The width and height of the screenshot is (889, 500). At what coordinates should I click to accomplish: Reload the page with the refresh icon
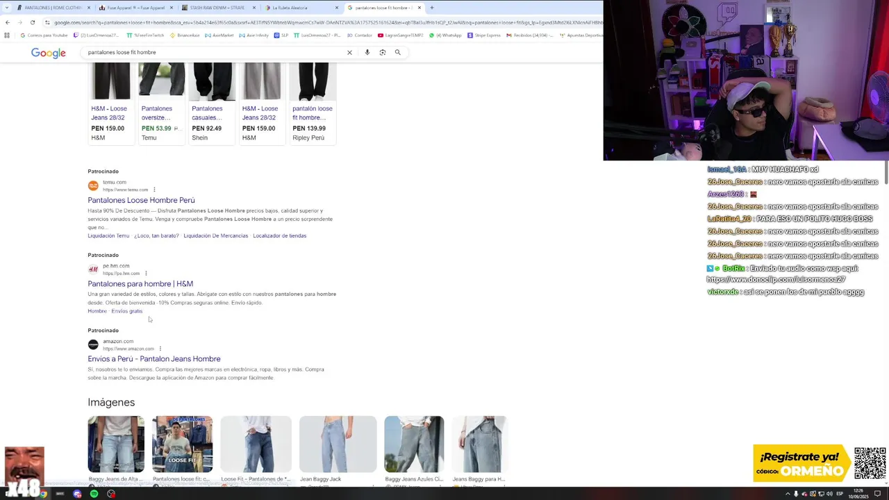click(33, 22)
